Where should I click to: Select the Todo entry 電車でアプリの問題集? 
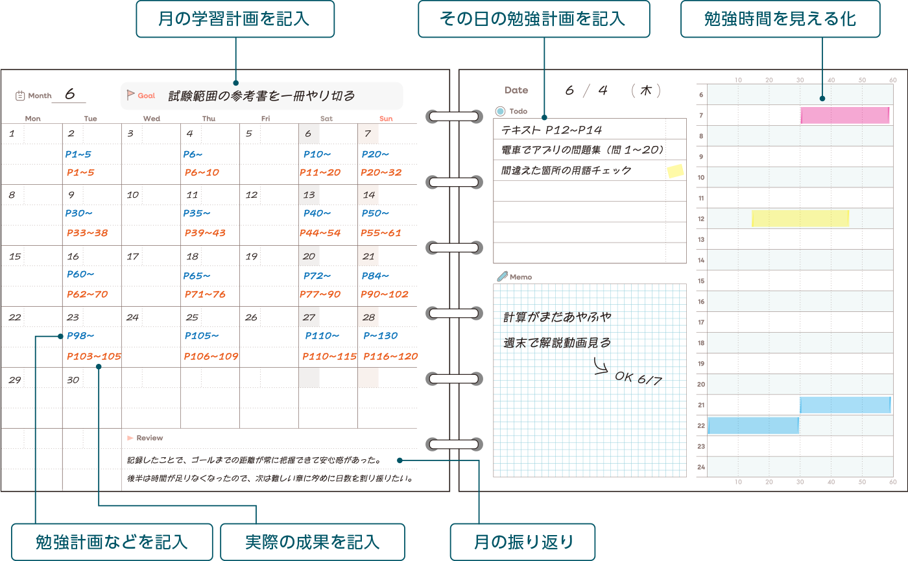tap(582, 150)
